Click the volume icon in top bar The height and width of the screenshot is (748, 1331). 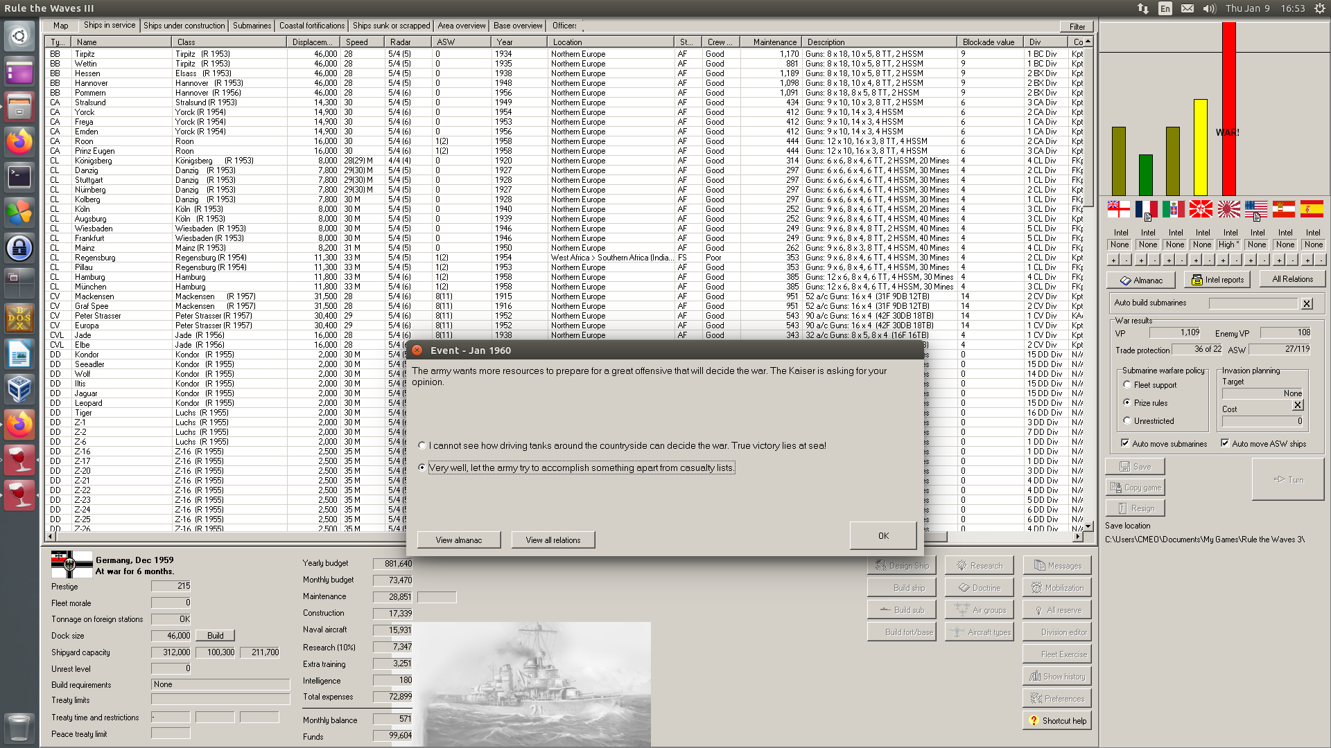pos(1210,8)
